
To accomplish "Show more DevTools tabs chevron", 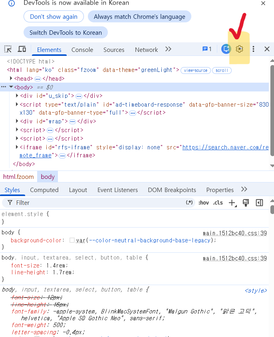I will [x=168, y=49].
